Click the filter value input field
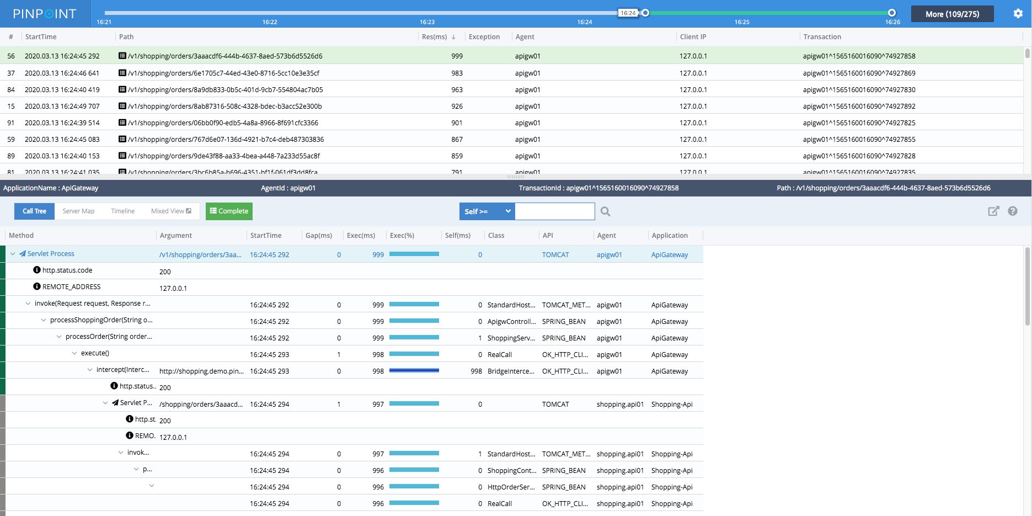This screenshot has width=1032, height=516. (x=555, y=211)
